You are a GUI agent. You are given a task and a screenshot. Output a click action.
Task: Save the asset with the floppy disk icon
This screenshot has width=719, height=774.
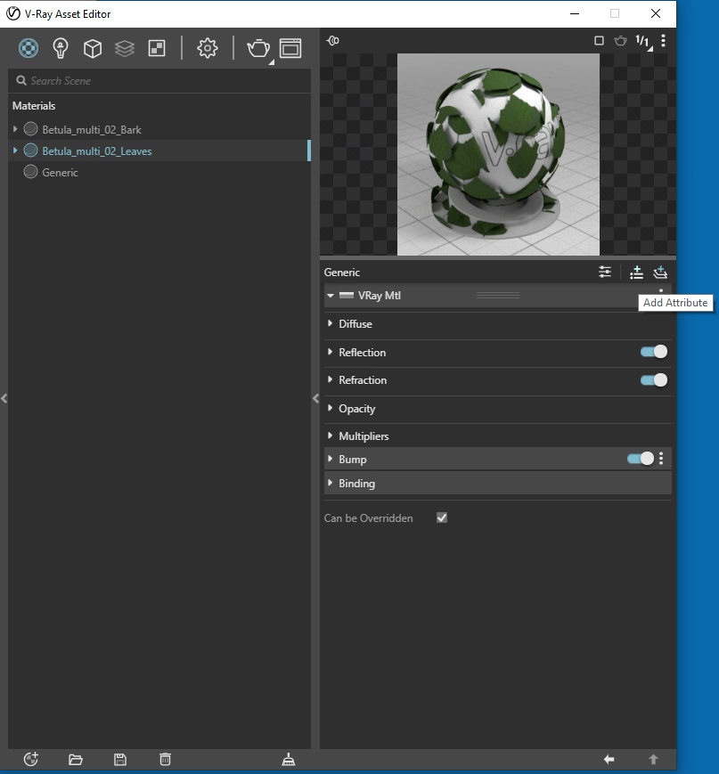(120, 759)
